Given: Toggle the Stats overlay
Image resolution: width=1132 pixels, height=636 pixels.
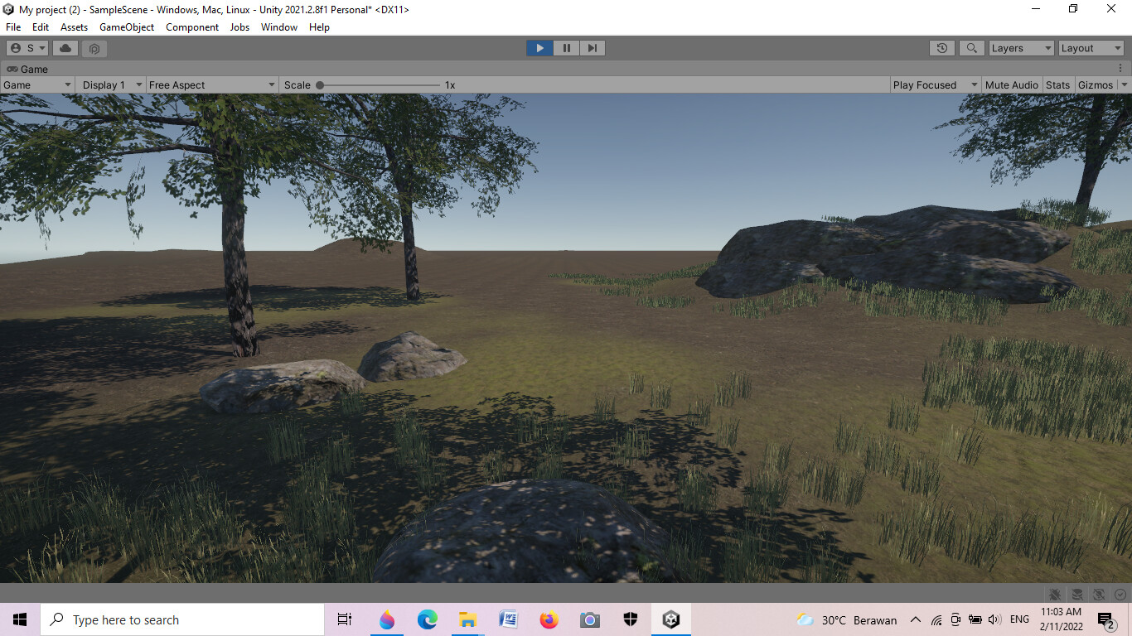Looking at the screenshot, I should [x=1057, y=84].
